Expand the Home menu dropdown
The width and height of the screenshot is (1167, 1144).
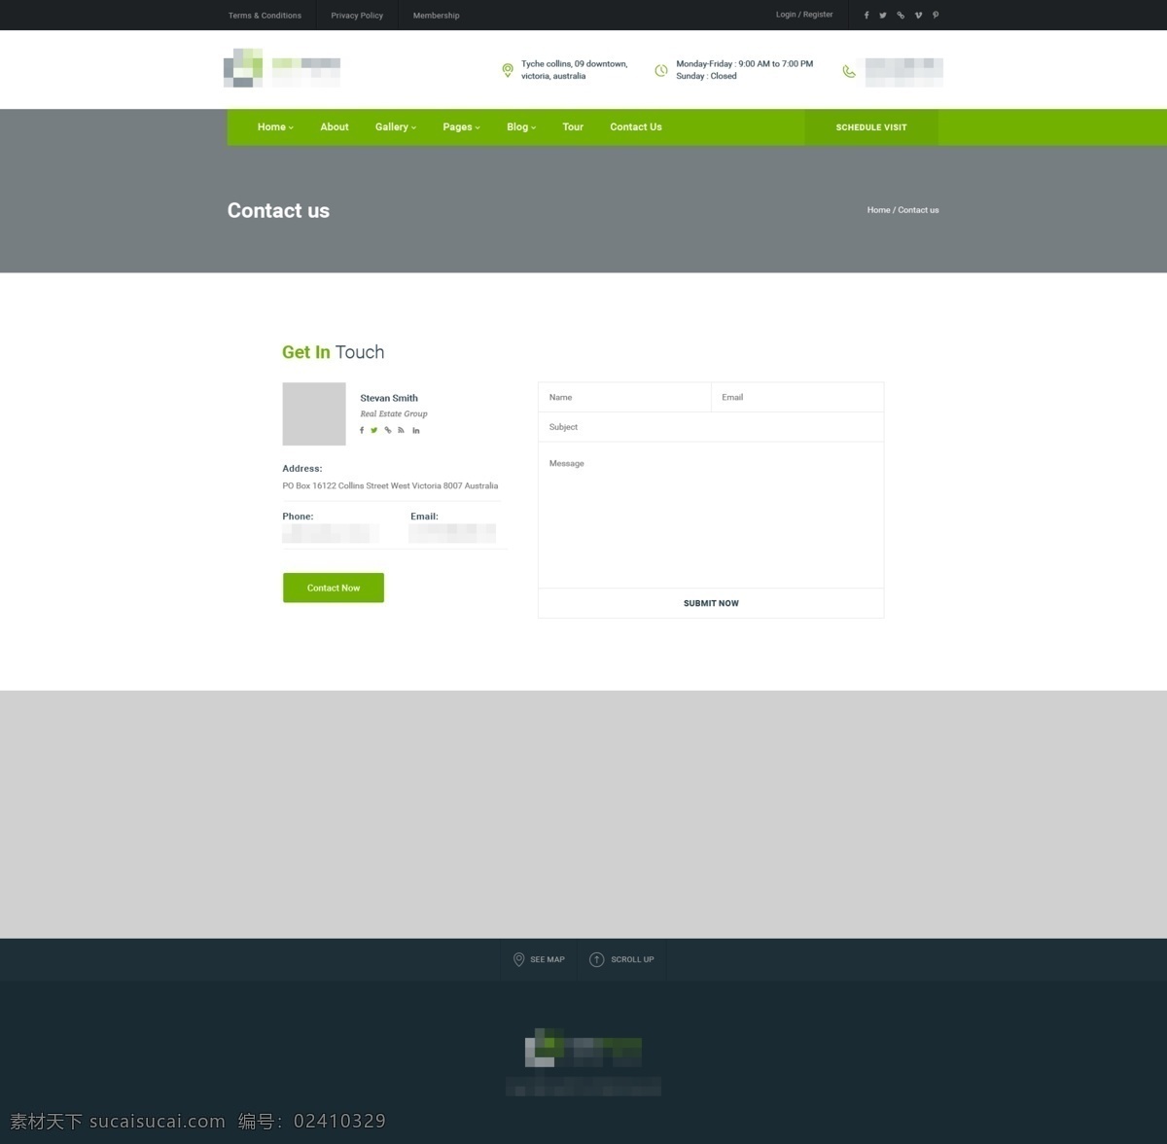pos(275,127)
